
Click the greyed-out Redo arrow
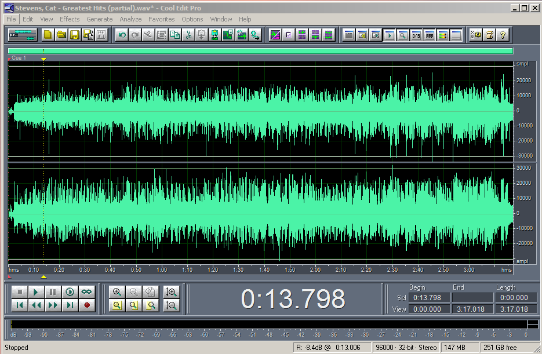point(135,35)
